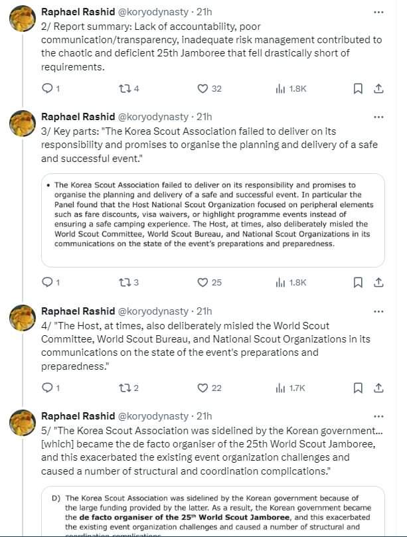The width and height of the screenshot is (407, 537).
Task: View analytics of the 4/ tweet
Action: click(290, 388)
